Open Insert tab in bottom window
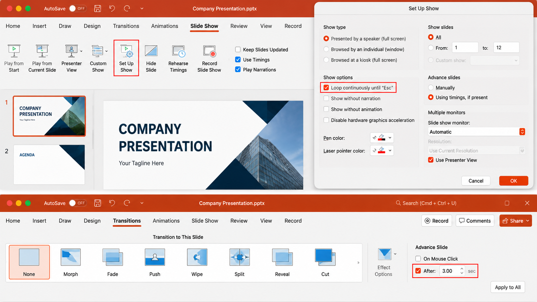Image resolution: width=537 pixels, height=302 pixels. [x=40, y=221]
